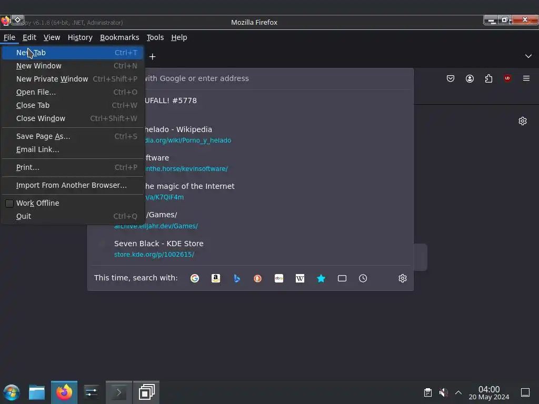Viewport: 539px width, 404px height.
Task: Open the Bookmarks menu
Action: click(x=119, y=37)
